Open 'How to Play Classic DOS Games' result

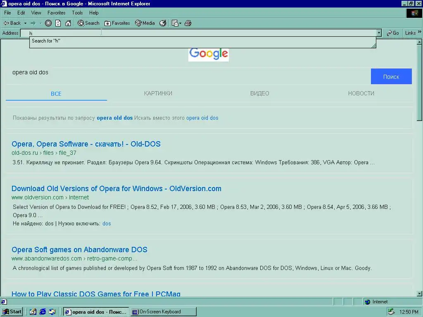click(96, 293)
